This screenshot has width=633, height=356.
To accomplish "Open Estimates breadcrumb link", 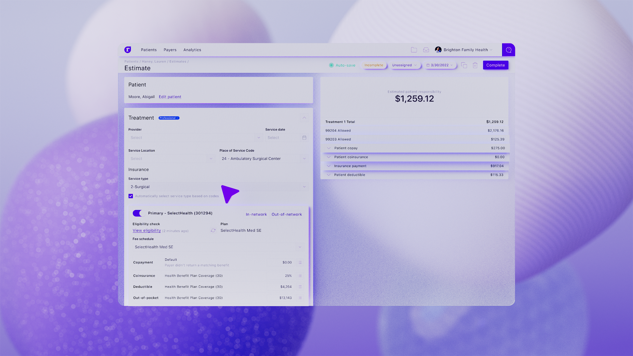I will coord(178,62).
